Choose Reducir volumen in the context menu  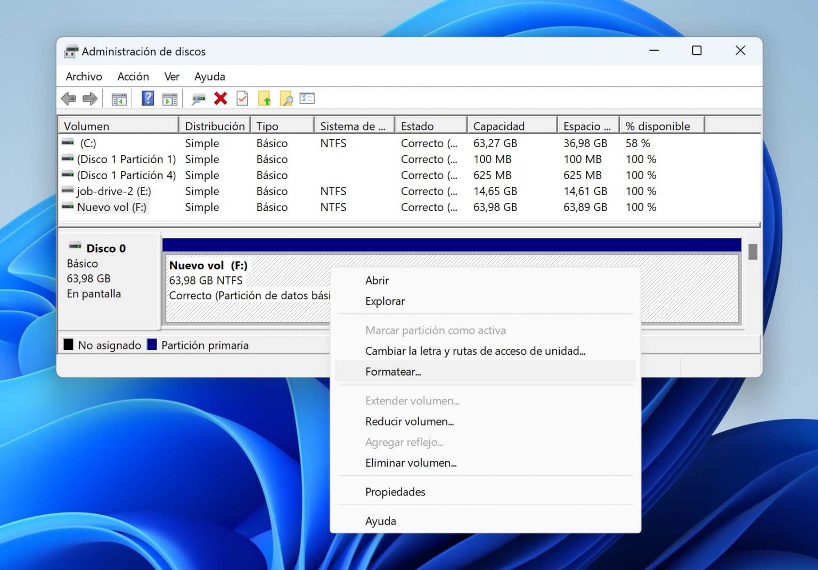pos(409,421)
